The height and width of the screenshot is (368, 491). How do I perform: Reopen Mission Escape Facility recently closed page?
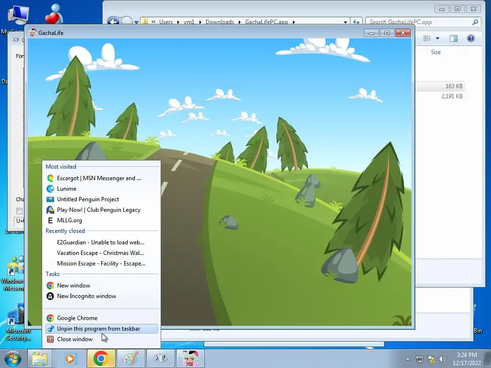tap(102, 264)
